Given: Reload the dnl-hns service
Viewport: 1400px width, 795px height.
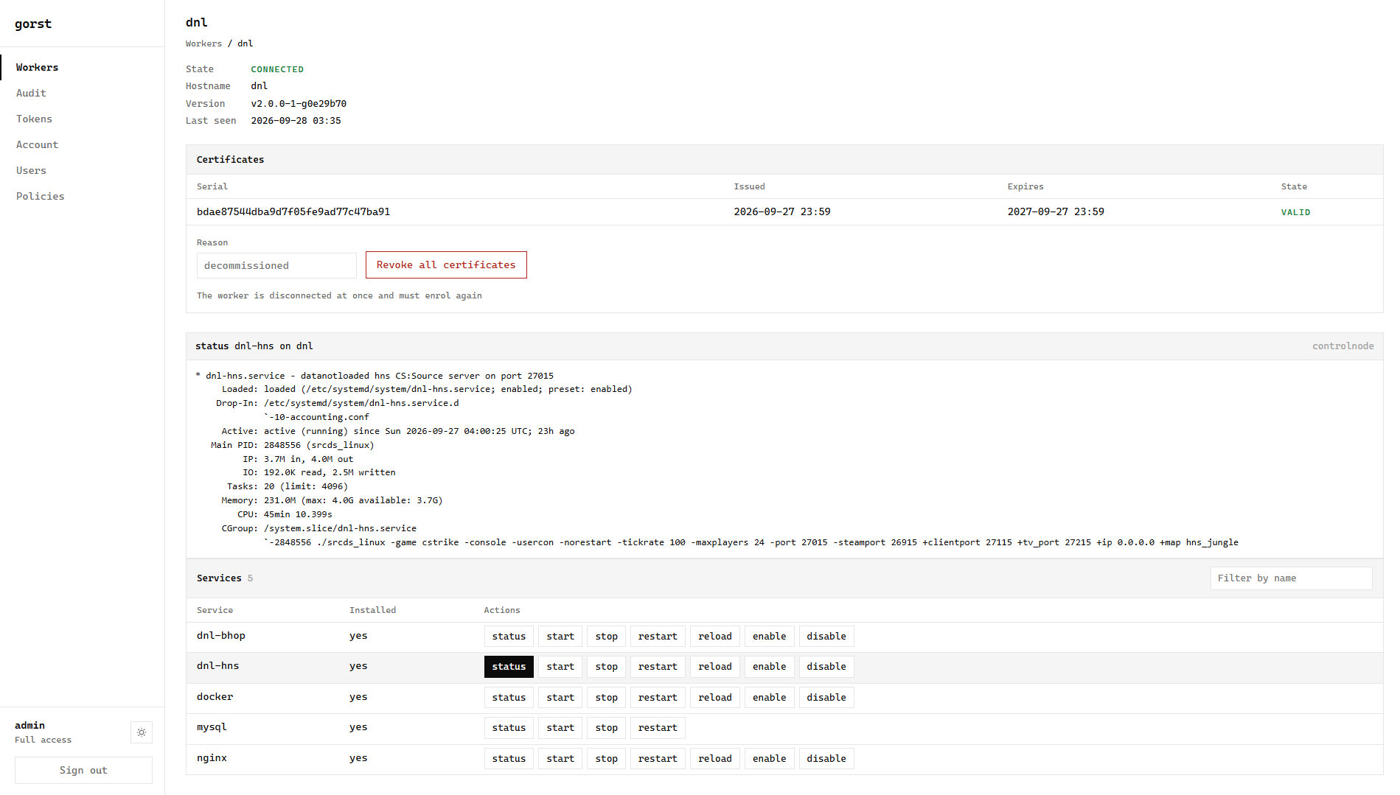Looking at the screenshot, I should [715, 667].
